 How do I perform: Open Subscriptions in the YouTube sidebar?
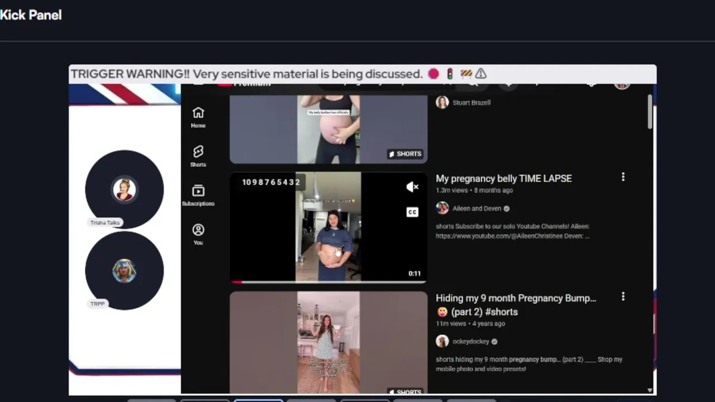click(x=198, y=196)
